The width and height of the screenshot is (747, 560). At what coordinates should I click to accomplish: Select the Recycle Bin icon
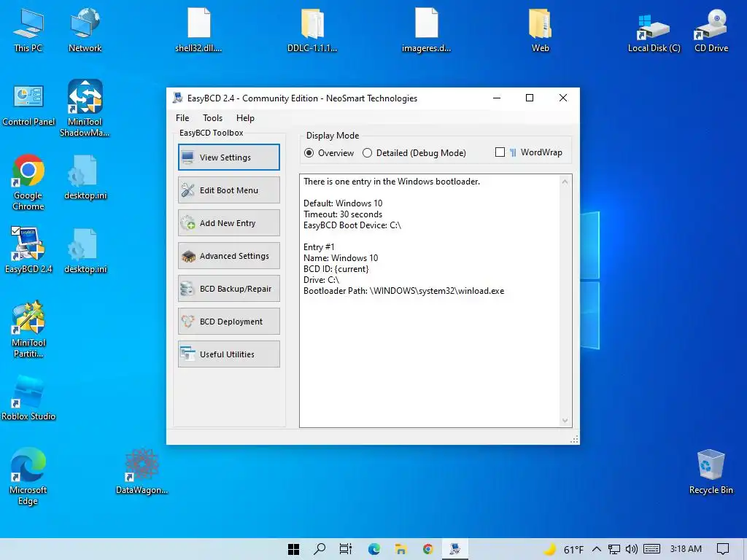(x=711, y=472)
